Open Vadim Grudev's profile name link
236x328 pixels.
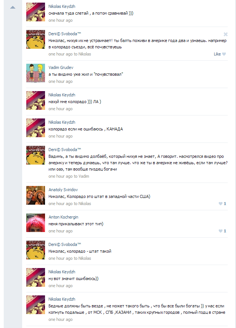pos(61,67)
